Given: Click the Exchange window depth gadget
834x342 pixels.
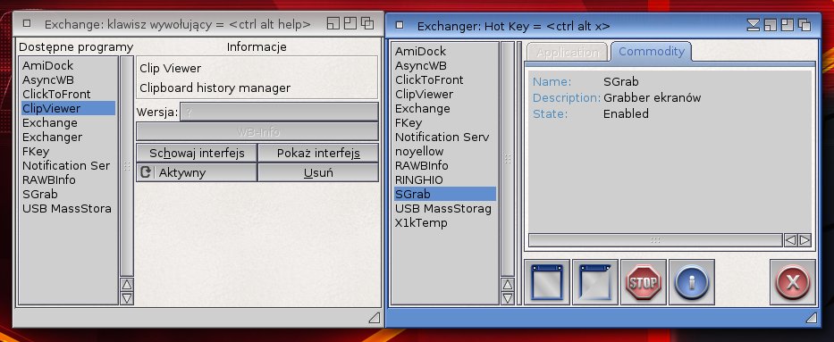Looking at the screenshot, I should 367,23.
